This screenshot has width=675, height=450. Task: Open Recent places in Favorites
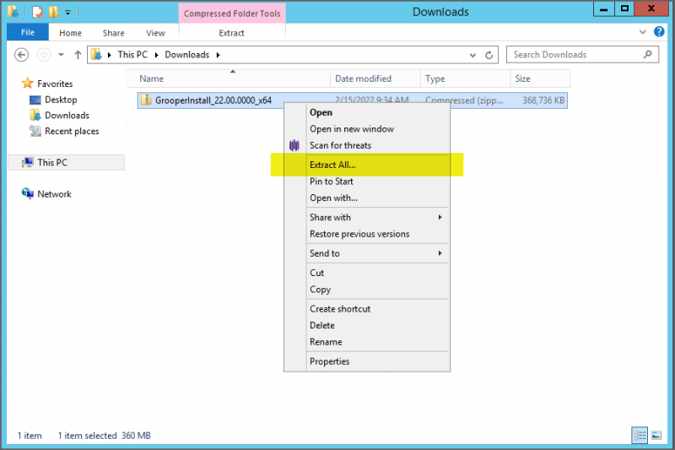click(72, 132)
